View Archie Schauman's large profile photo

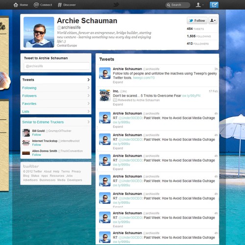pyautogui.click(x=39, y=32)
